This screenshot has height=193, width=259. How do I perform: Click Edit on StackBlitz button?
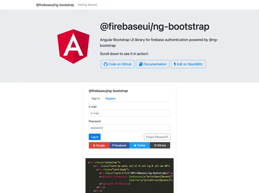(x=188, y=64)
